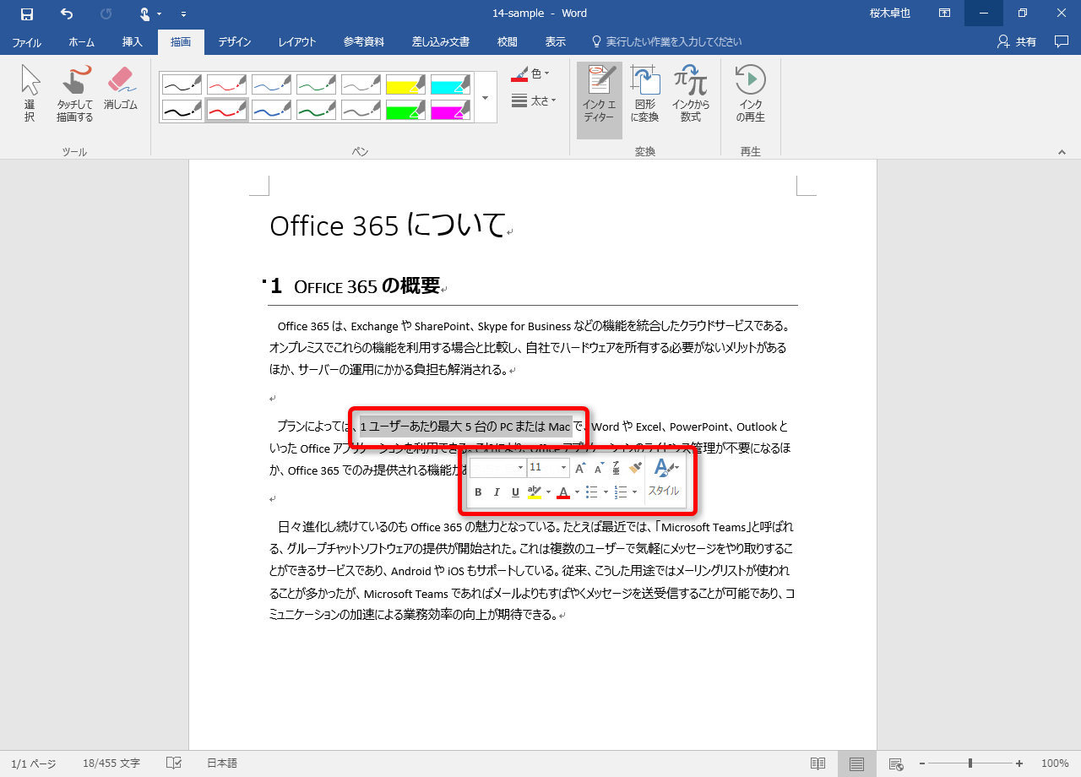Click 1/1 ページ page indicator

[34, 763]
